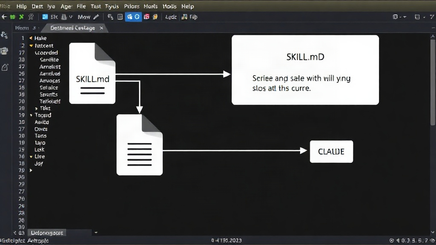The height and width of the screenshot is (245, 436).
Task: Select the 'Tarts' tree item
Action: 40,136
